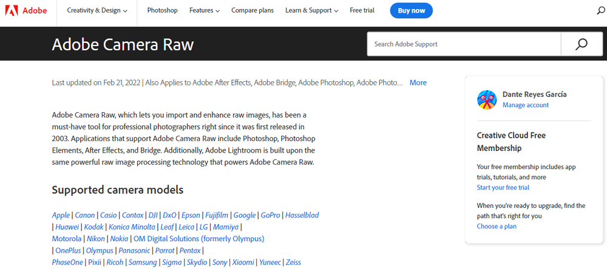
Task: Open the Leica camera models link
Action: click(186, 227)
